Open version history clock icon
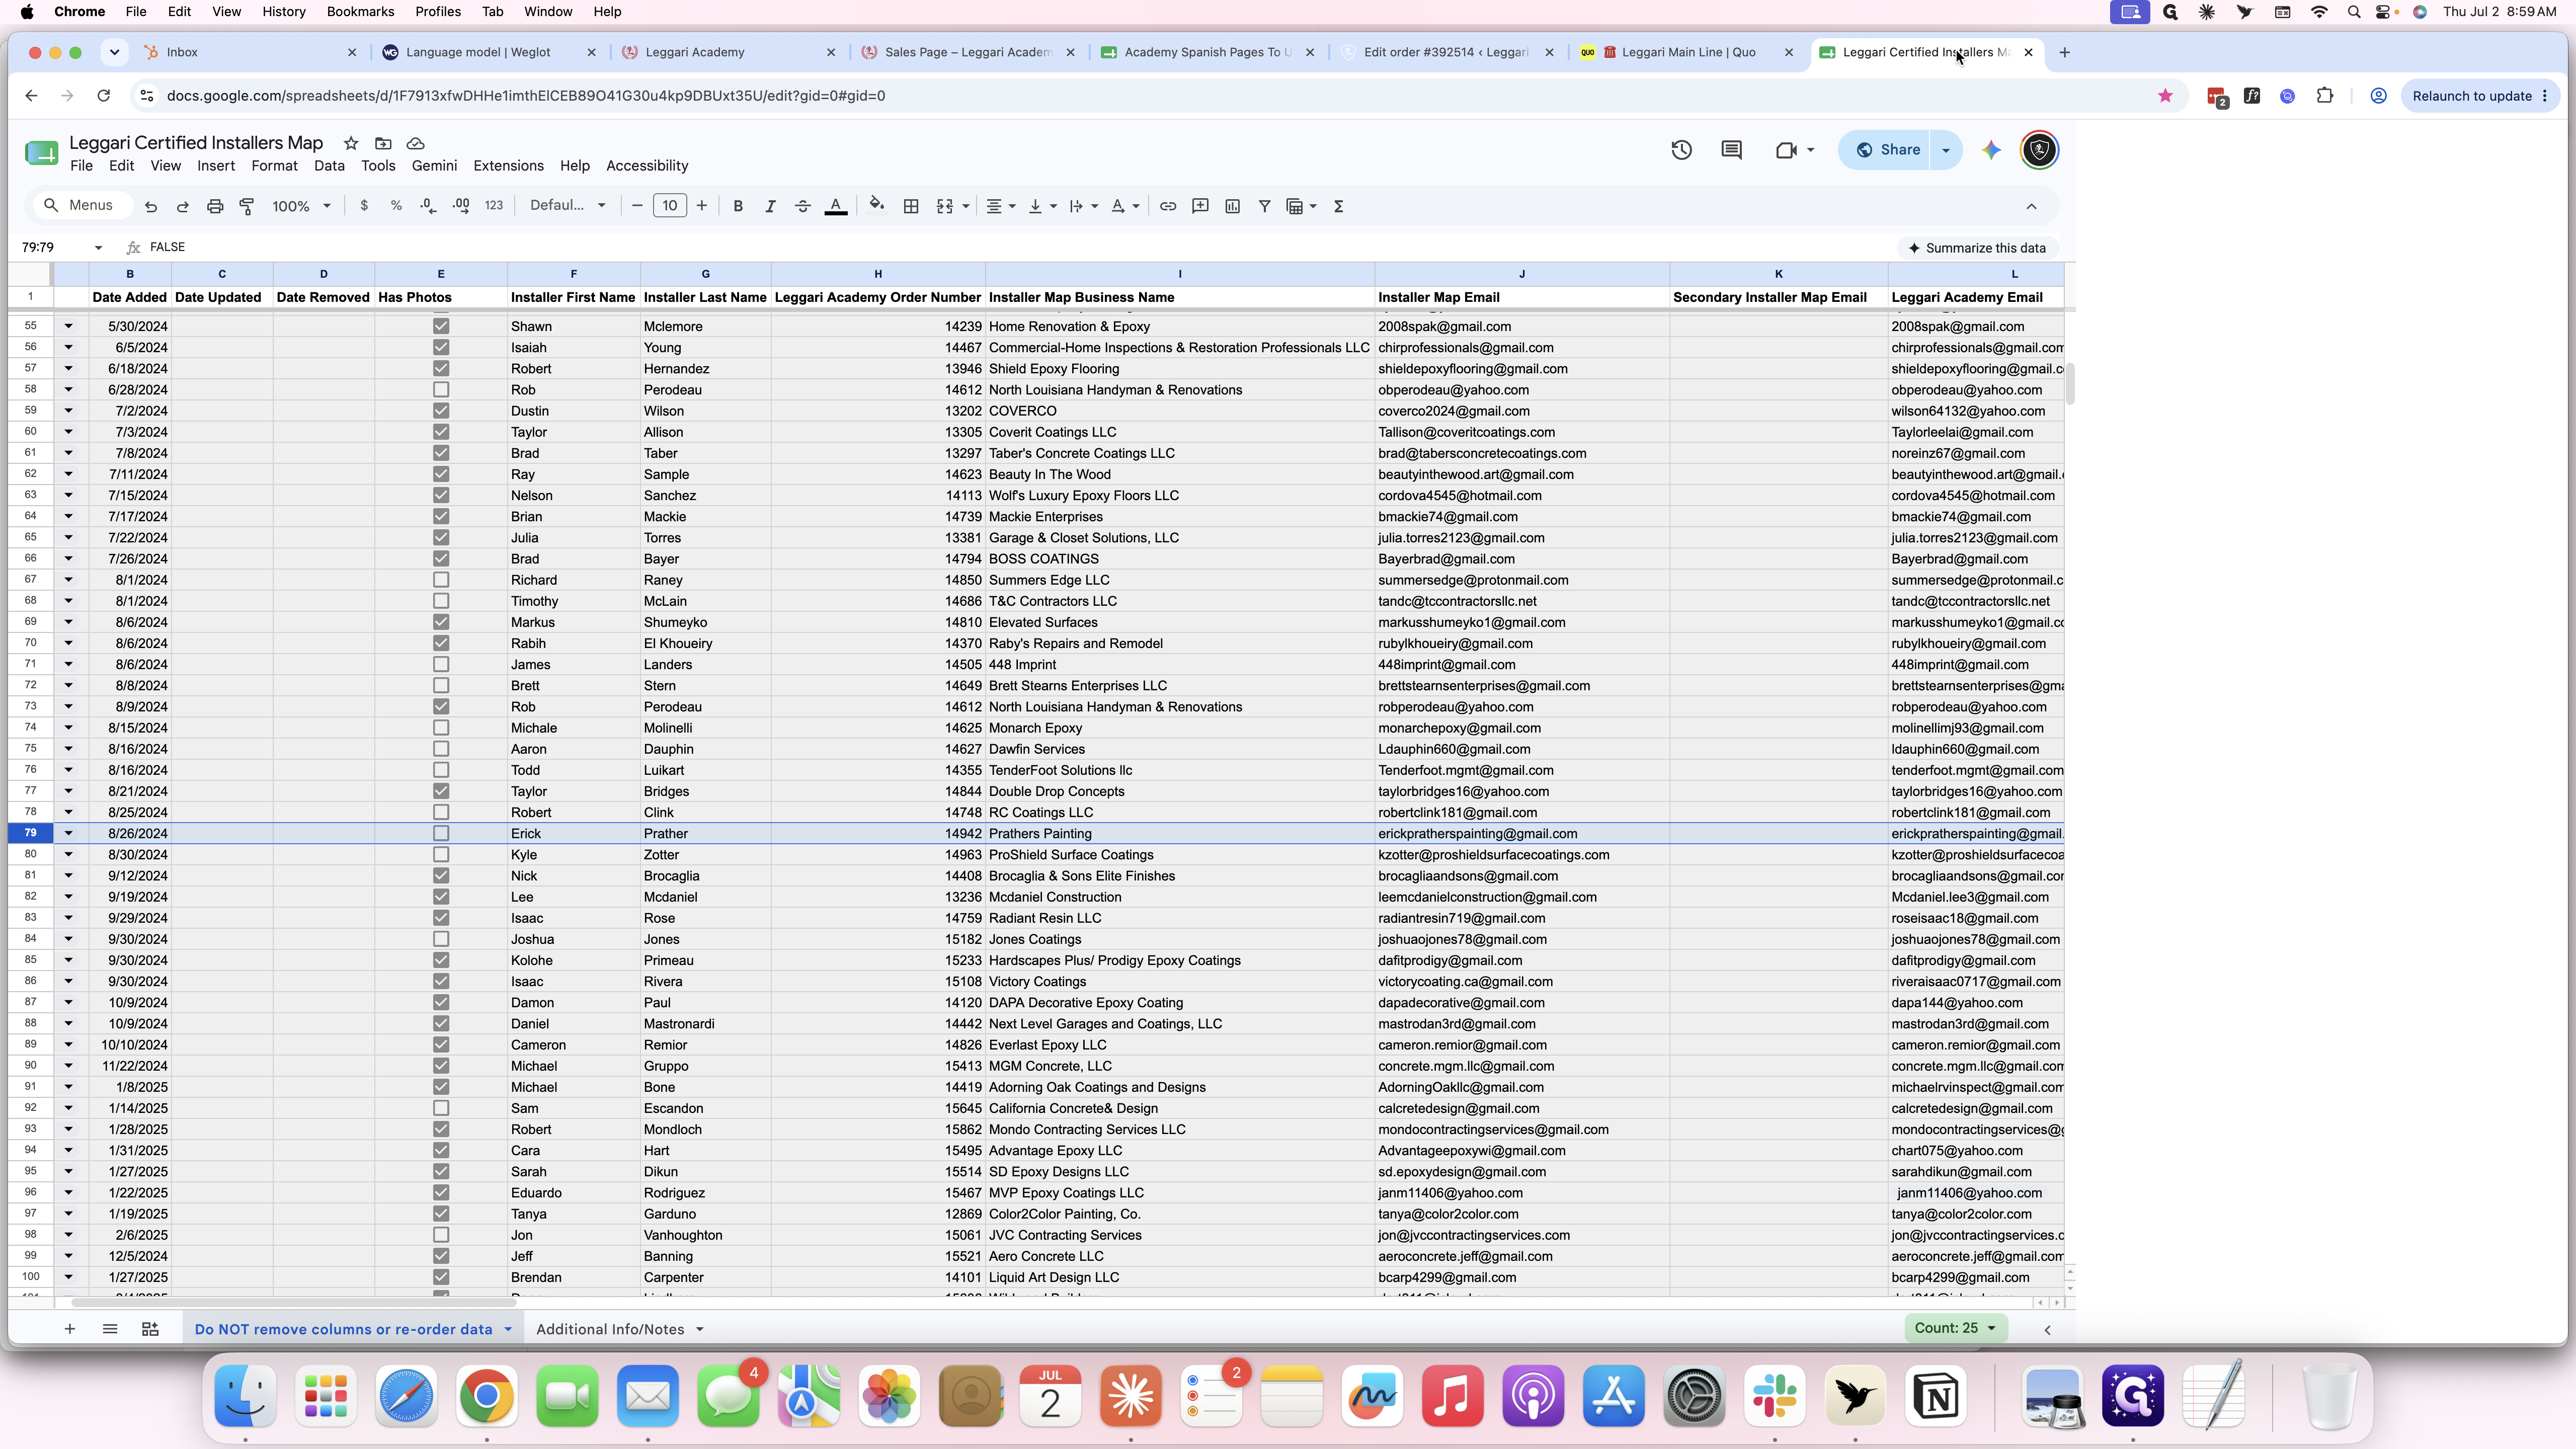 click(1681, 150)
